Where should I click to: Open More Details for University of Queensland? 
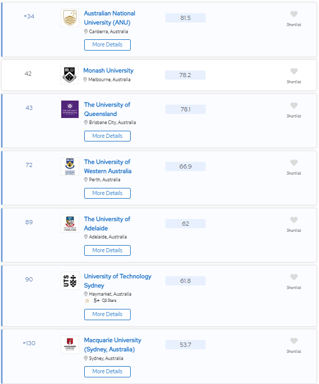pyautogui.click(x=107, y=136)
